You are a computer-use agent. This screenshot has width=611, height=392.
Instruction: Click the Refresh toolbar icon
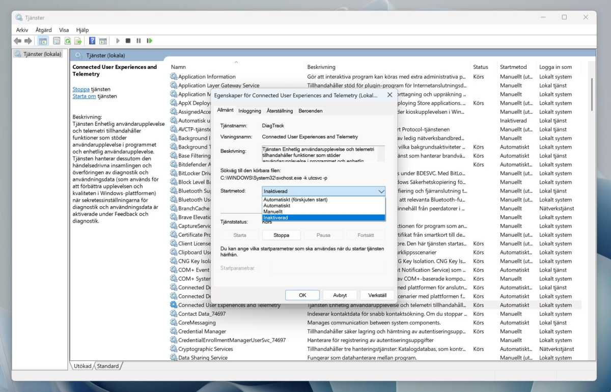[x=67, y=41]
